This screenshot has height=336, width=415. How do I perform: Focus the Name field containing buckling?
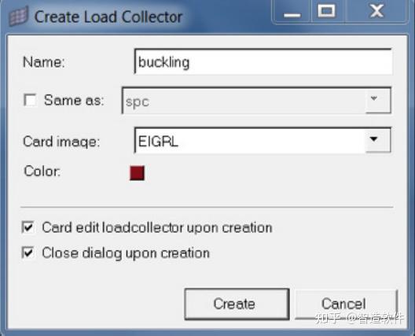tap(263, 61)
